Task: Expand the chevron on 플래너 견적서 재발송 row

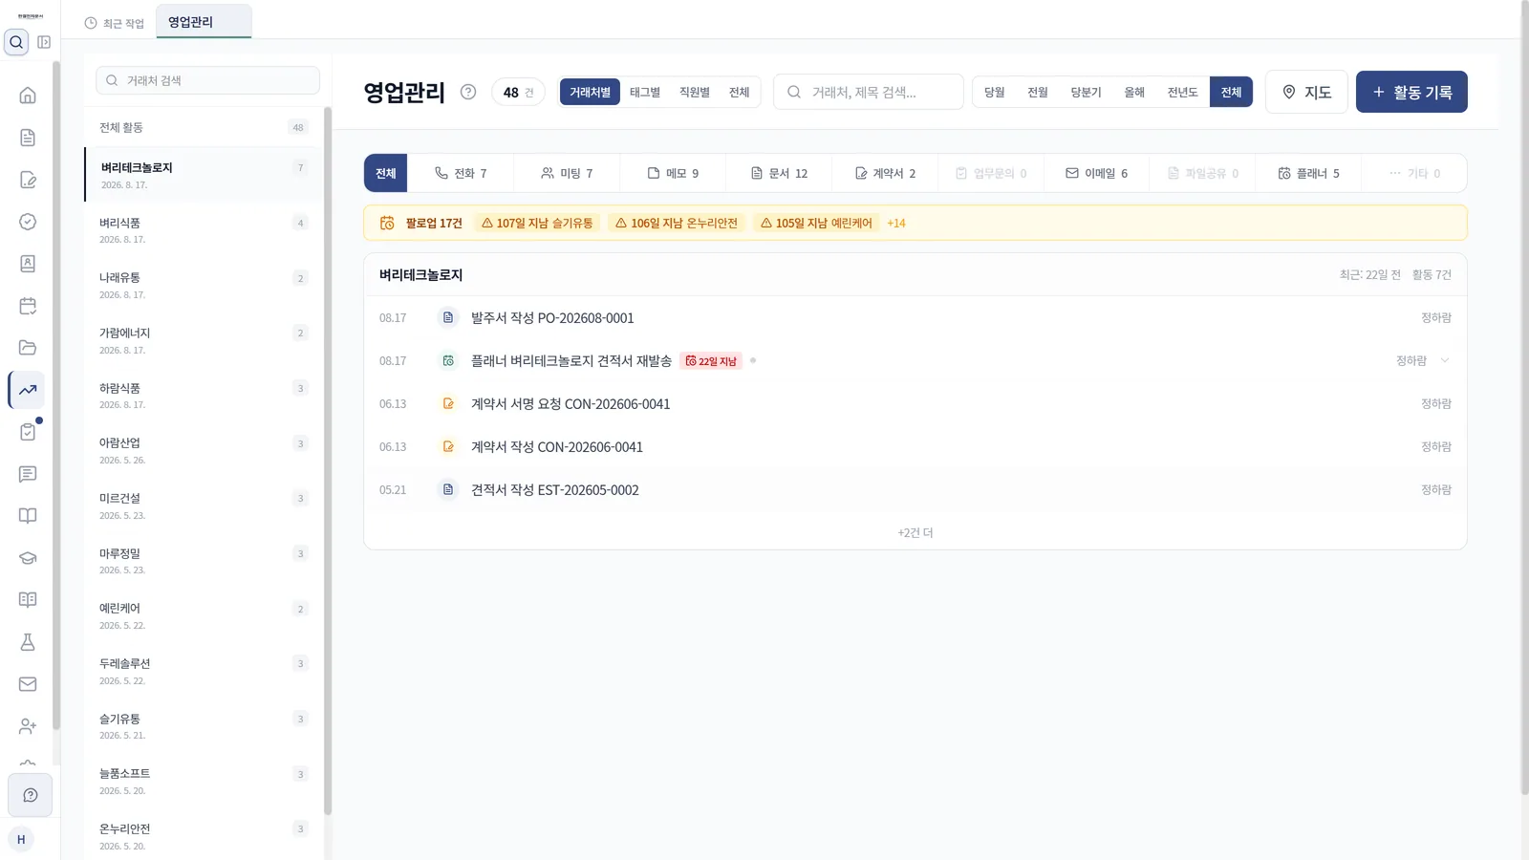Action: click(x=1445, y=360)
